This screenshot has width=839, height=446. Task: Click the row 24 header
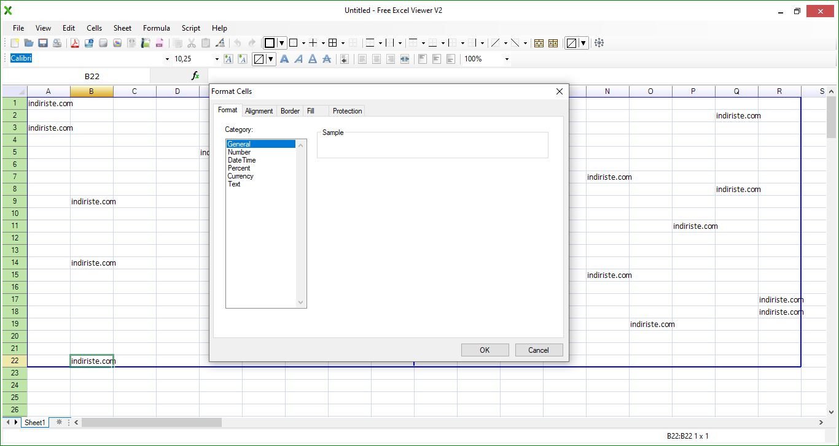point(14,385)
